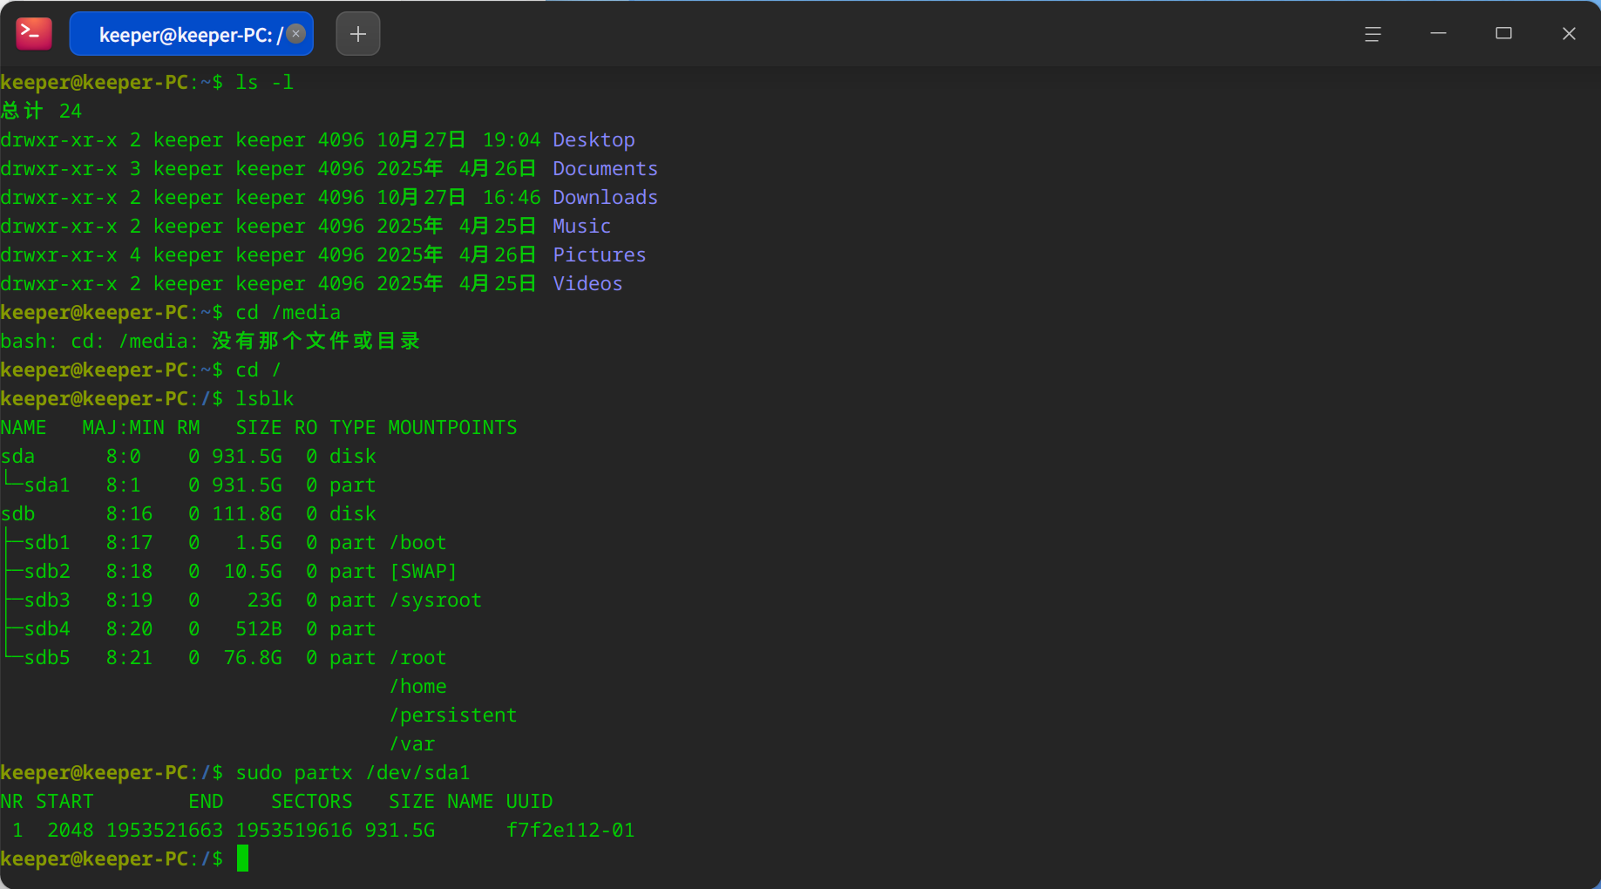The width and height of the screenshot is (1601, 889).
Task: Click the Pictures directory name
Action: click(x=600, y=254)
